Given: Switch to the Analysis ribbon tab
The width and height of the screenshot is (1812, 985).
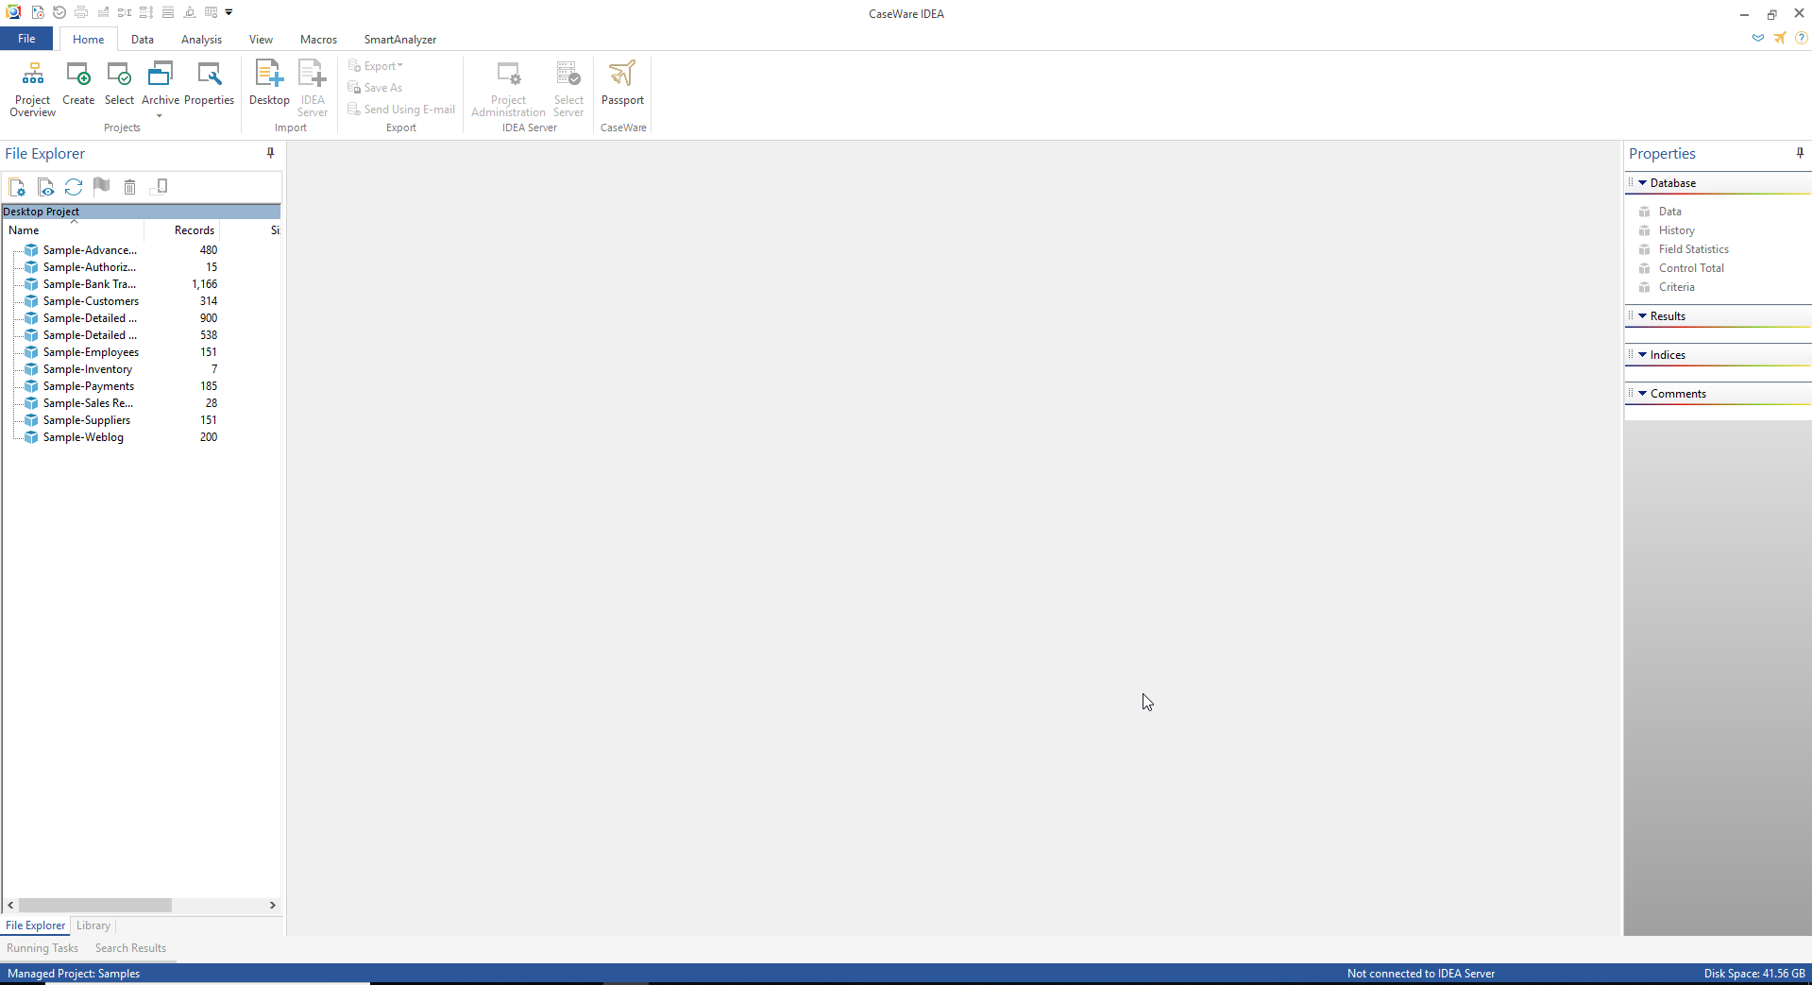Looking at the screenshot, I should 201,40.
